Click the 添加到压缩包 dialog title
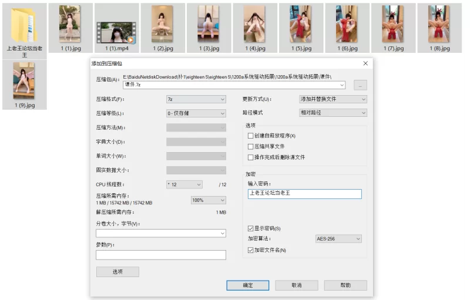The height and width of the screenshot is (300, 470). 107,63
